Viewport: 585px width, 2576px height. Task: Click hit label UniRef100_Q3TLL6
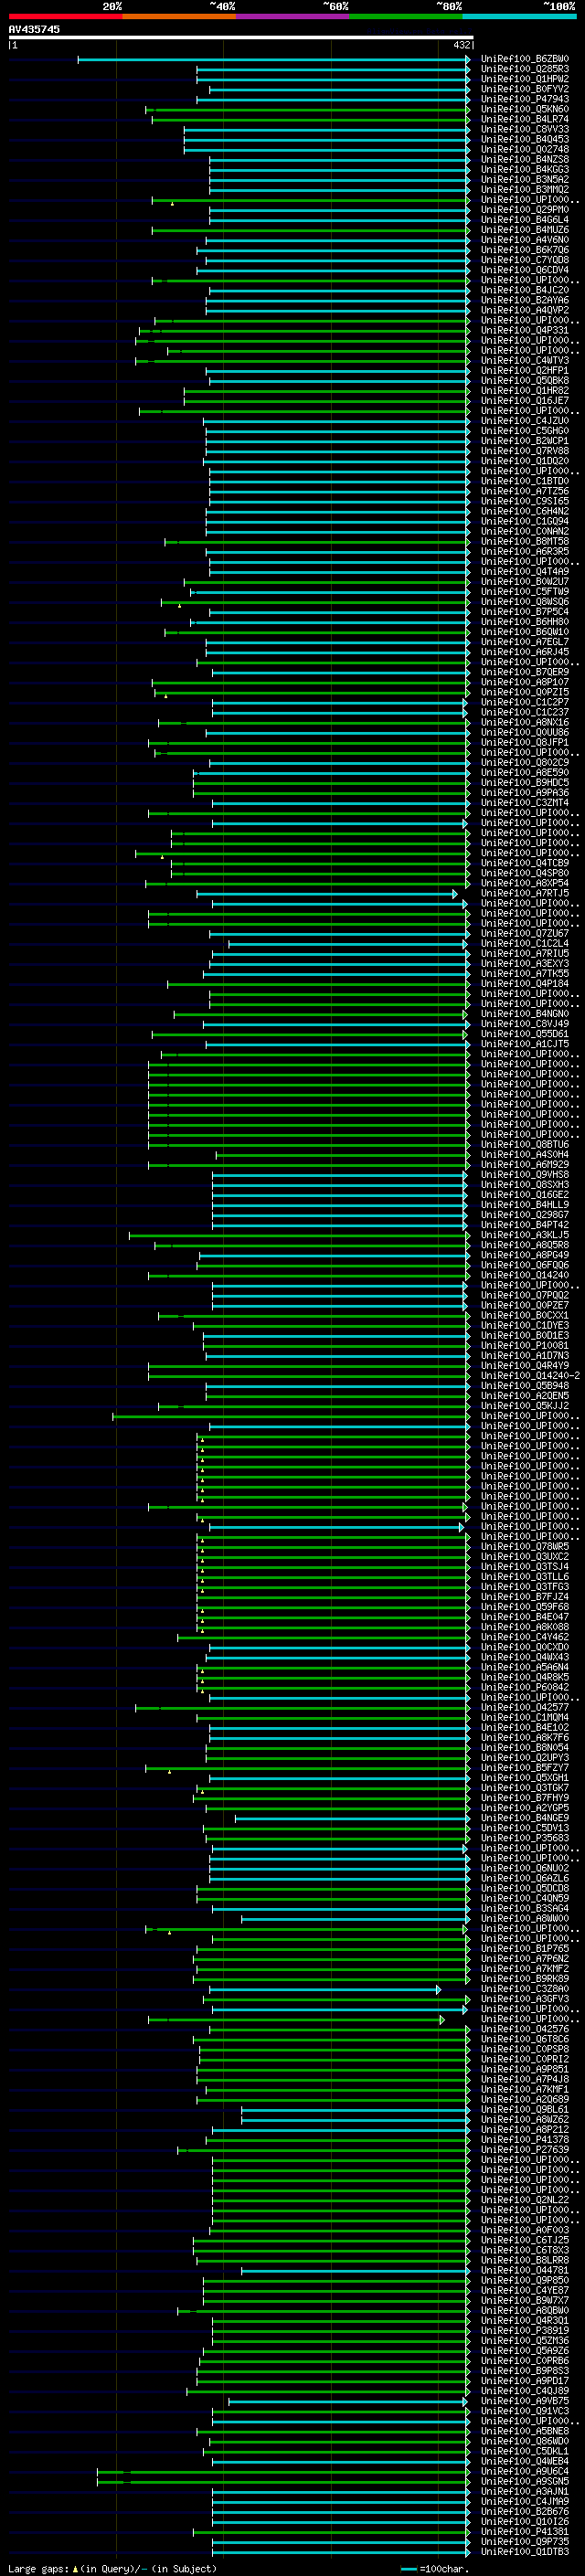click(525, 1577)
